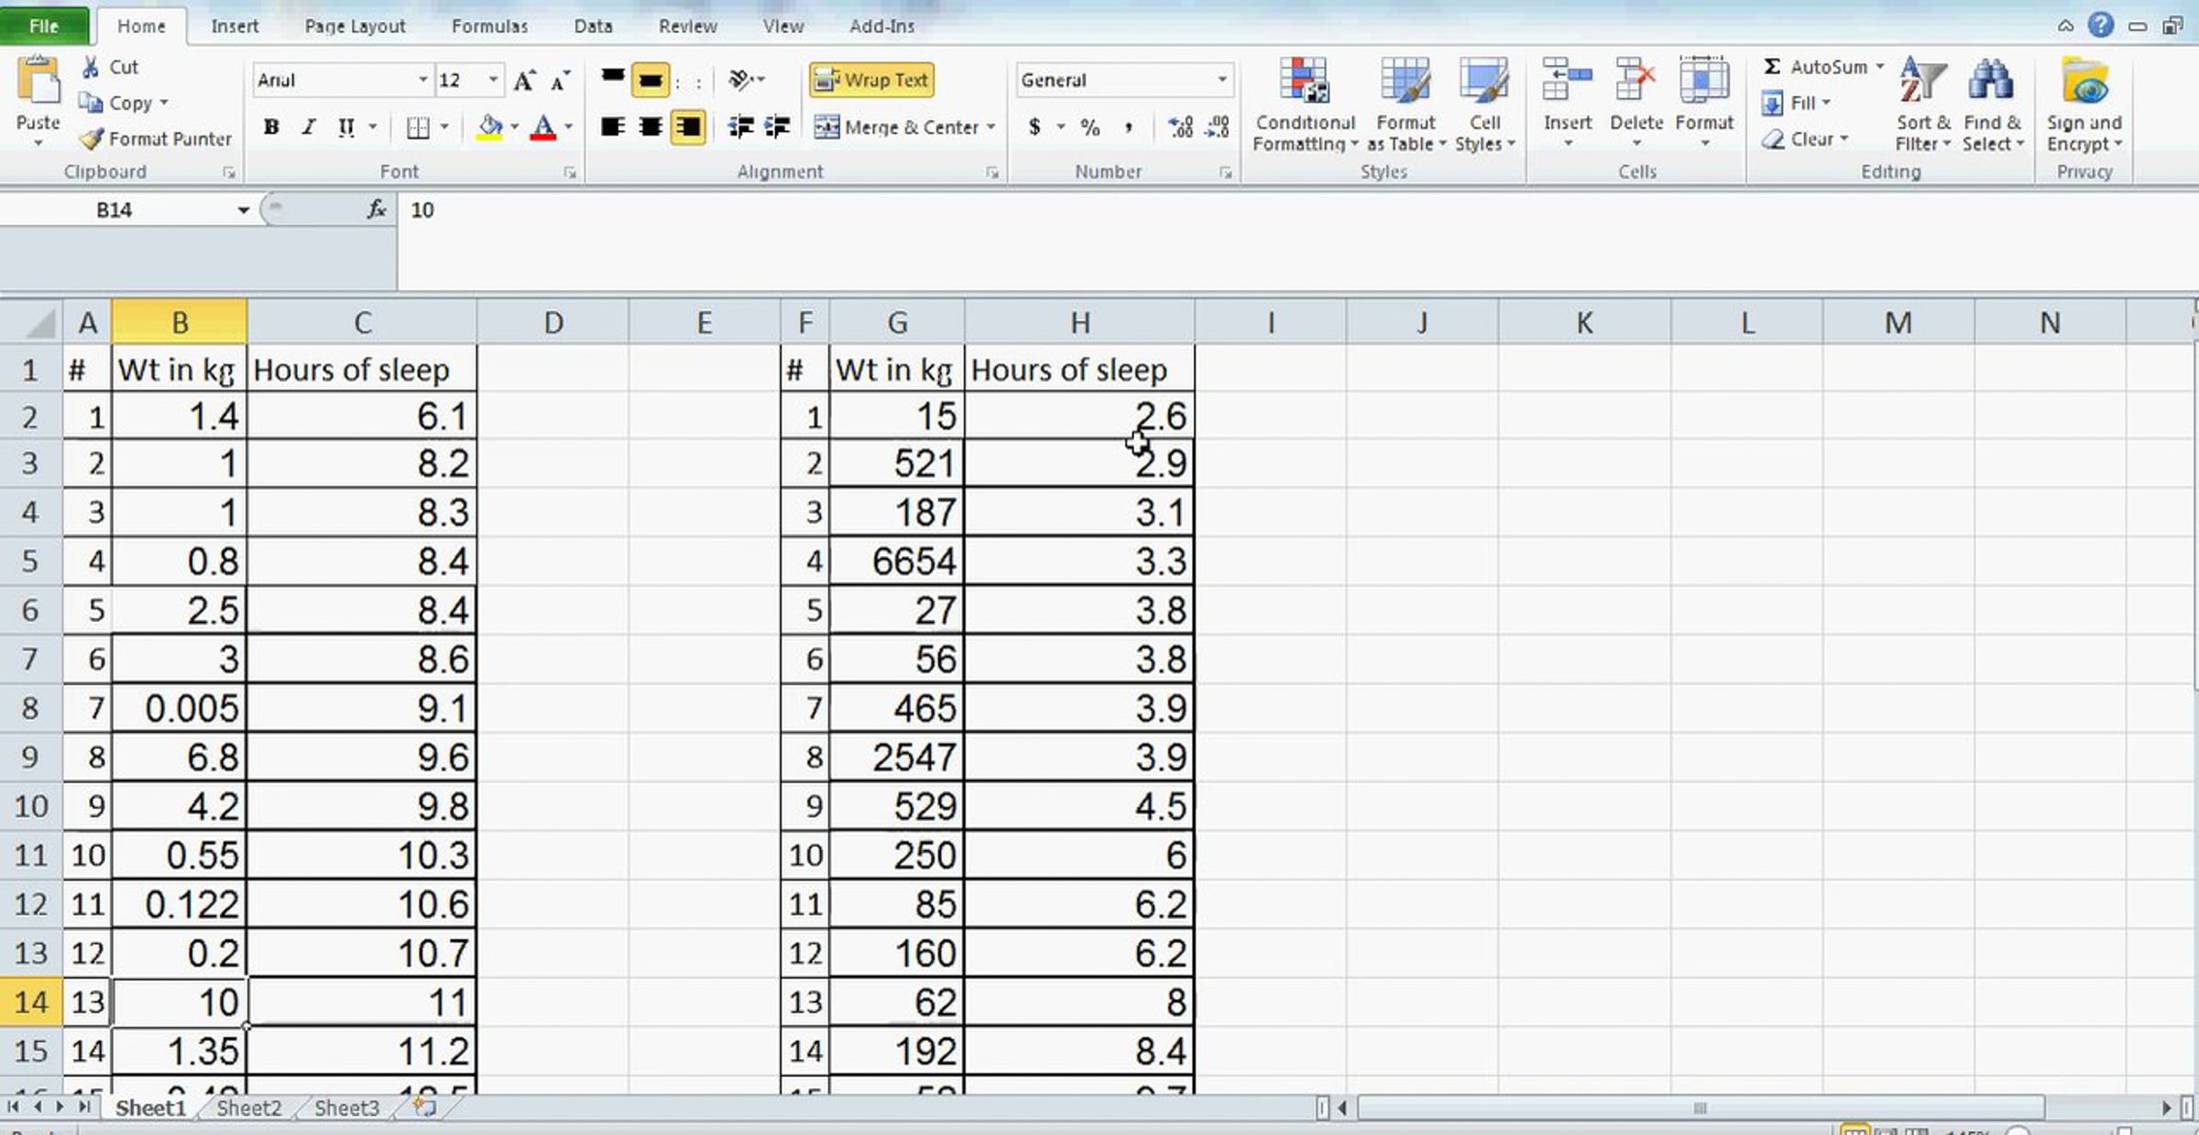
Task: Toggle Italic formatting
Action: click(309, 127)
